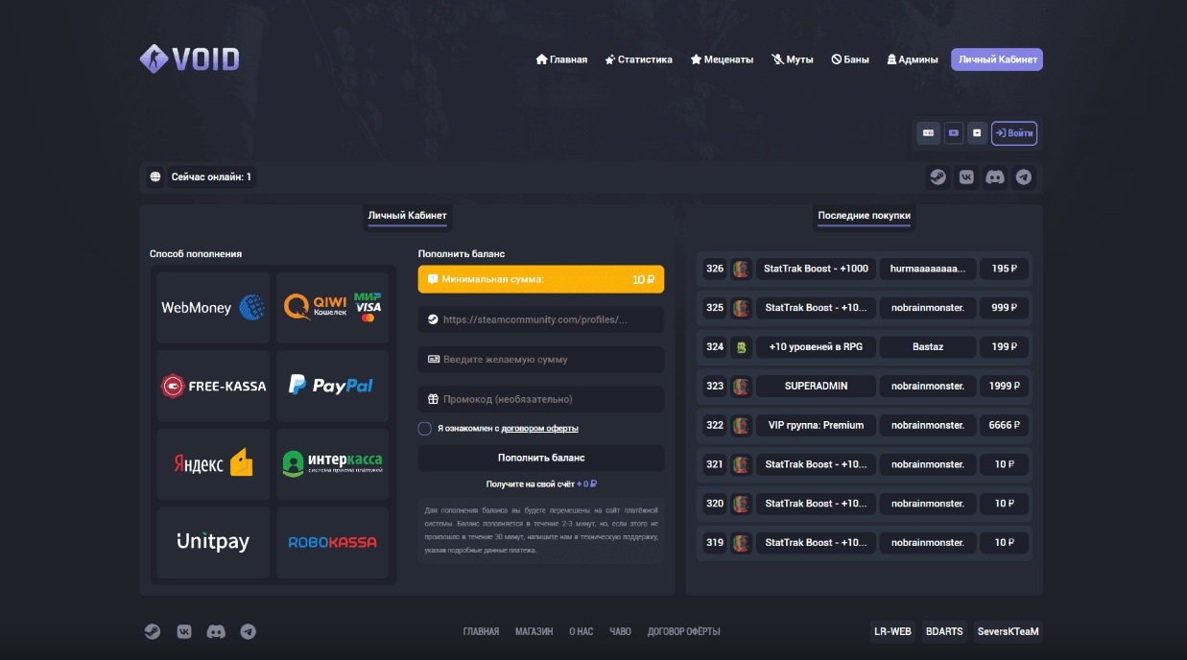Open the Статистика menu item
This screenshot has height=660, width=1187.
point(638,59)
